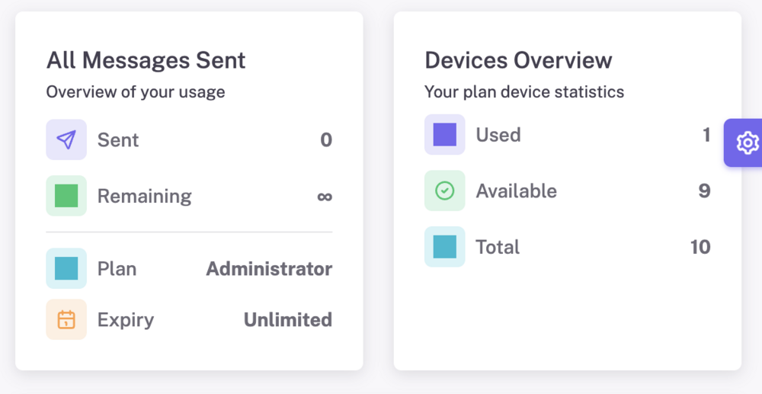Select the All Messages Sent heading
The width and height of the screenshot is (762, 394).
coord(146,61)
